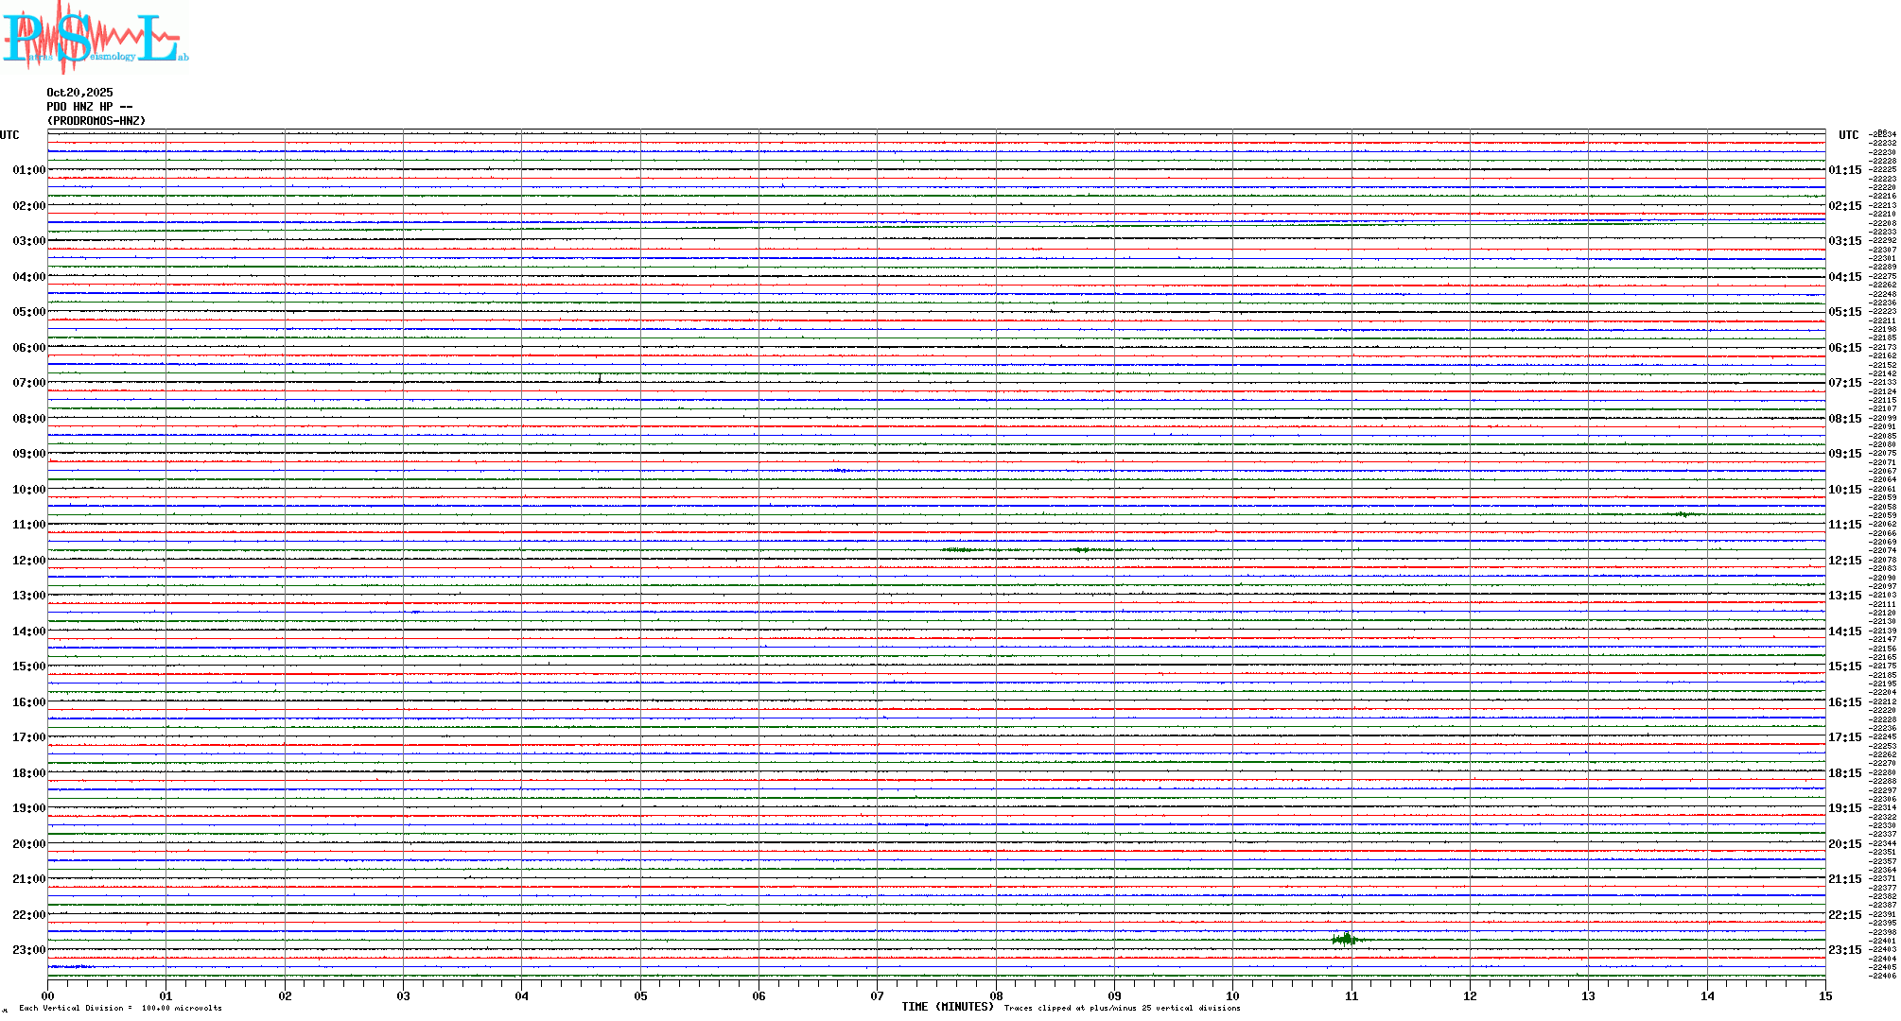The width and height of the screenshot is (1901, 1021).
Task: Click the PSL Seismology Lab logo
Action: 95,38
